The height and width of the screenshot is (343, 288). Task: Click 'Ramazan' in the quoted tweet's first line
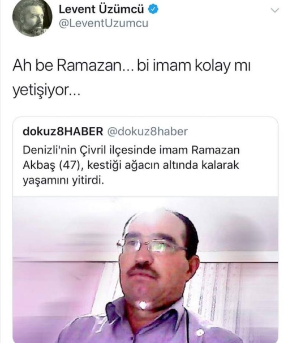[x=216, y=151]
